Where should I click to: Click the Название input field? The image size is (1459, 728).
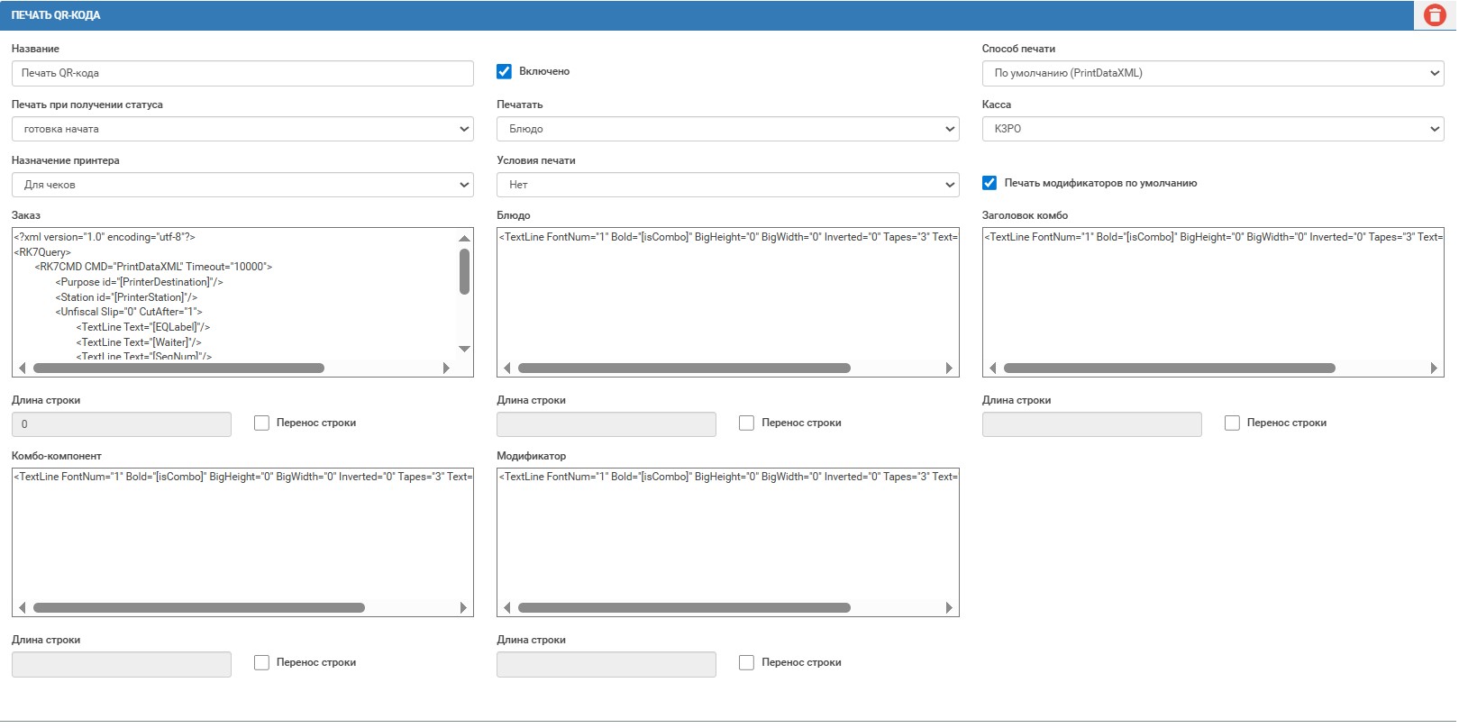point(242,73)
